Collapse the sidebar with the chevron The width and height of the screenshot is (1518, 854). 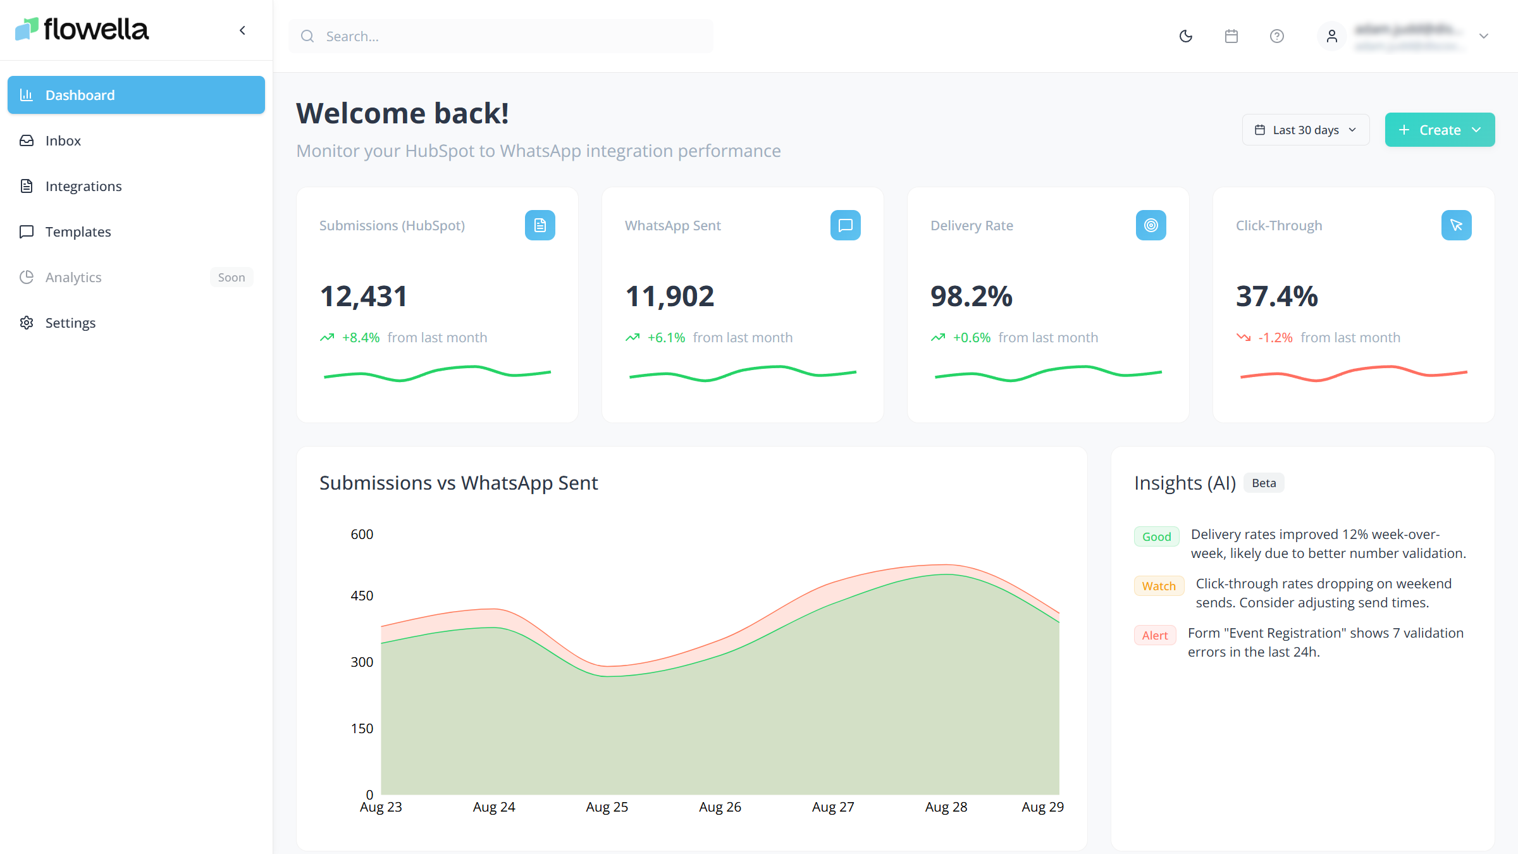tap(242, 30)
